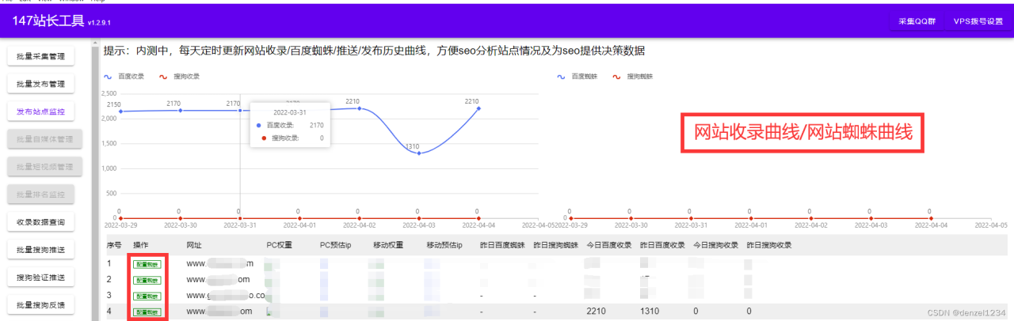Click the 今日百度收录 column header
The width and height of the screenshot is (1014, 321).
tap(608, 245)
